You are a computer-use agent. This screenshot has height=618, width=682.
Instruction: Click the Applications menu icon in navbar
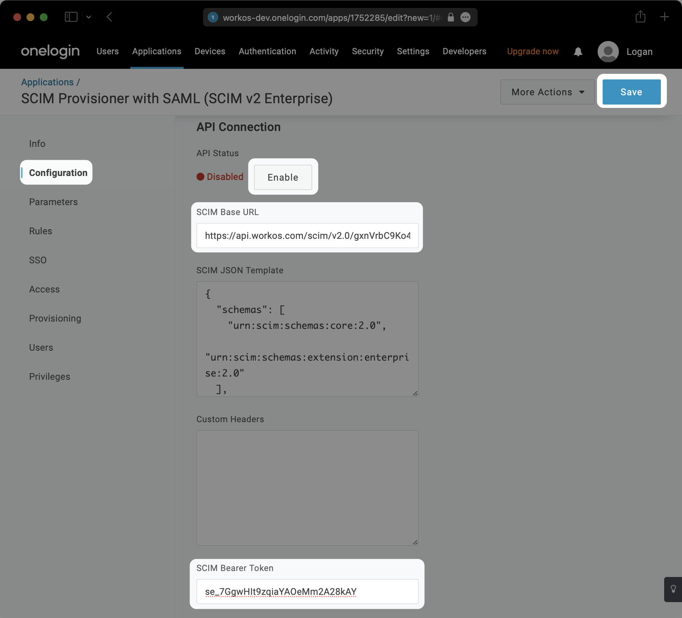pos(157,51)
